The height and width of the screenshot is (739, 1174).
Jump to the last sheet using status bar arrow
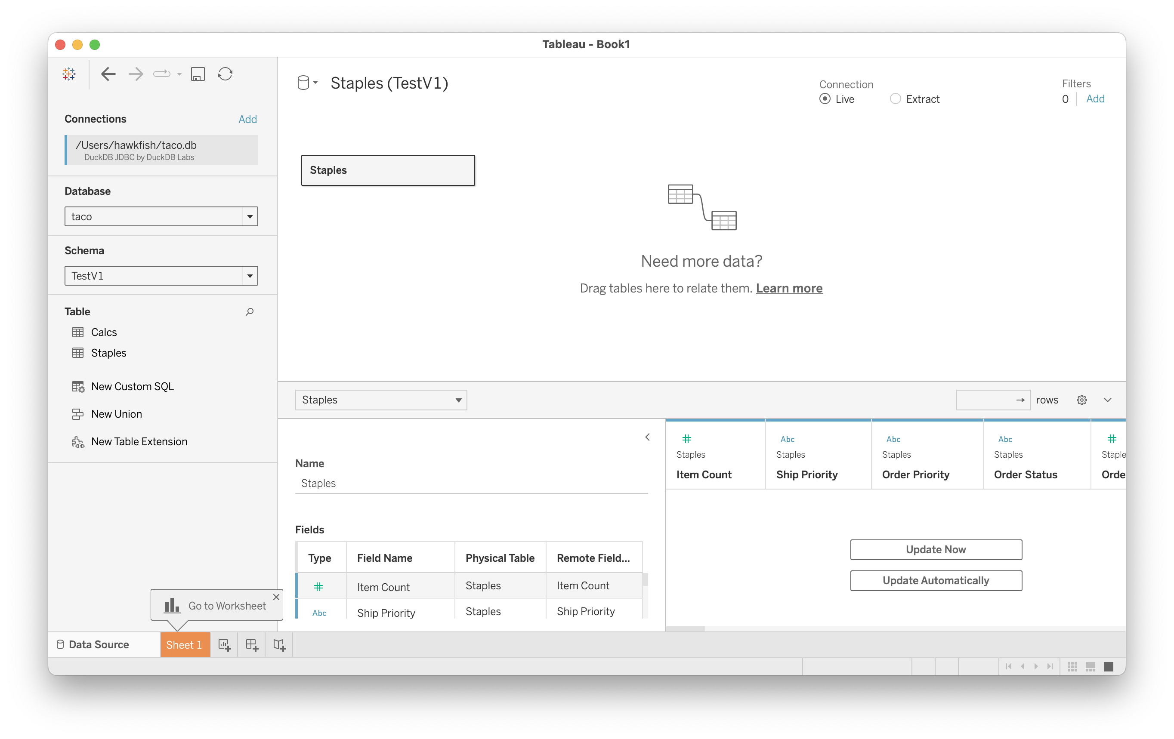tap(1050, 666)
